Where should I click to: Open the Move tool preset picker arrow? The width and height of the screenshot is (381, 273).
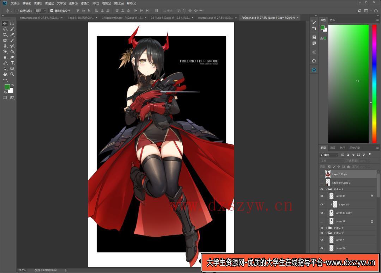11,11
